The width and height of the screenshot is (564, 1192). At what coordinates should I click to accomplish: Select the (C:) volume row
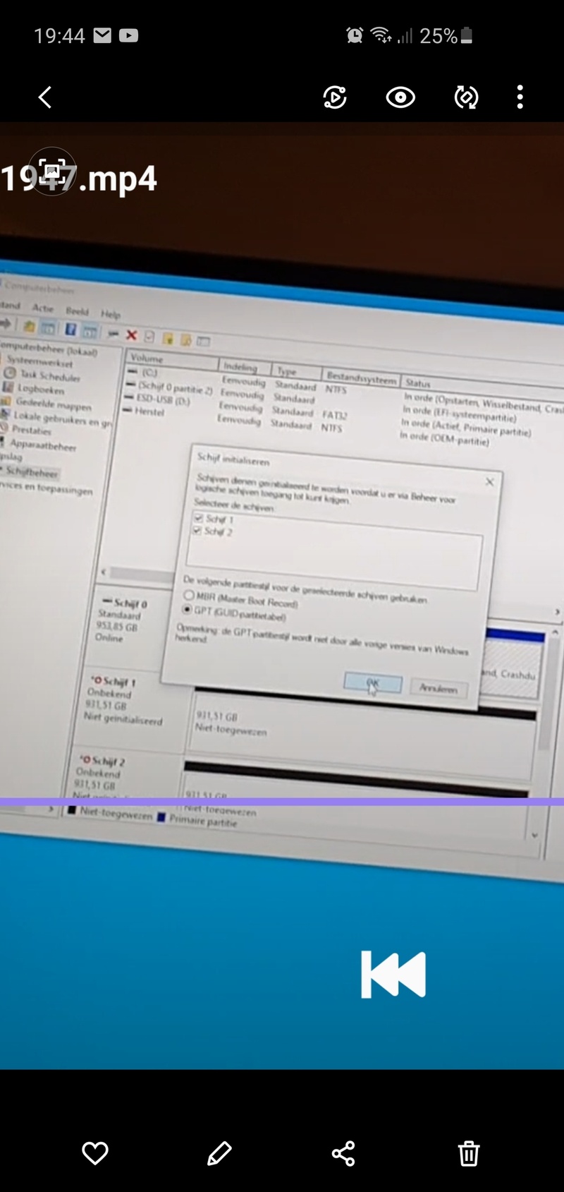149,372
